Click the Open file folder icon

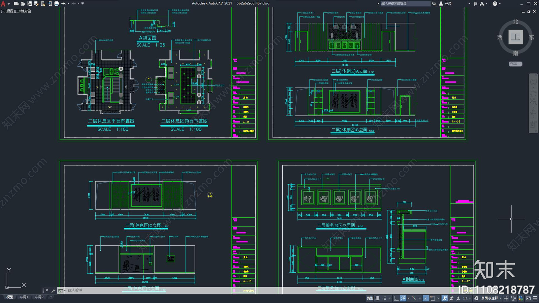(x=23, y=4)
